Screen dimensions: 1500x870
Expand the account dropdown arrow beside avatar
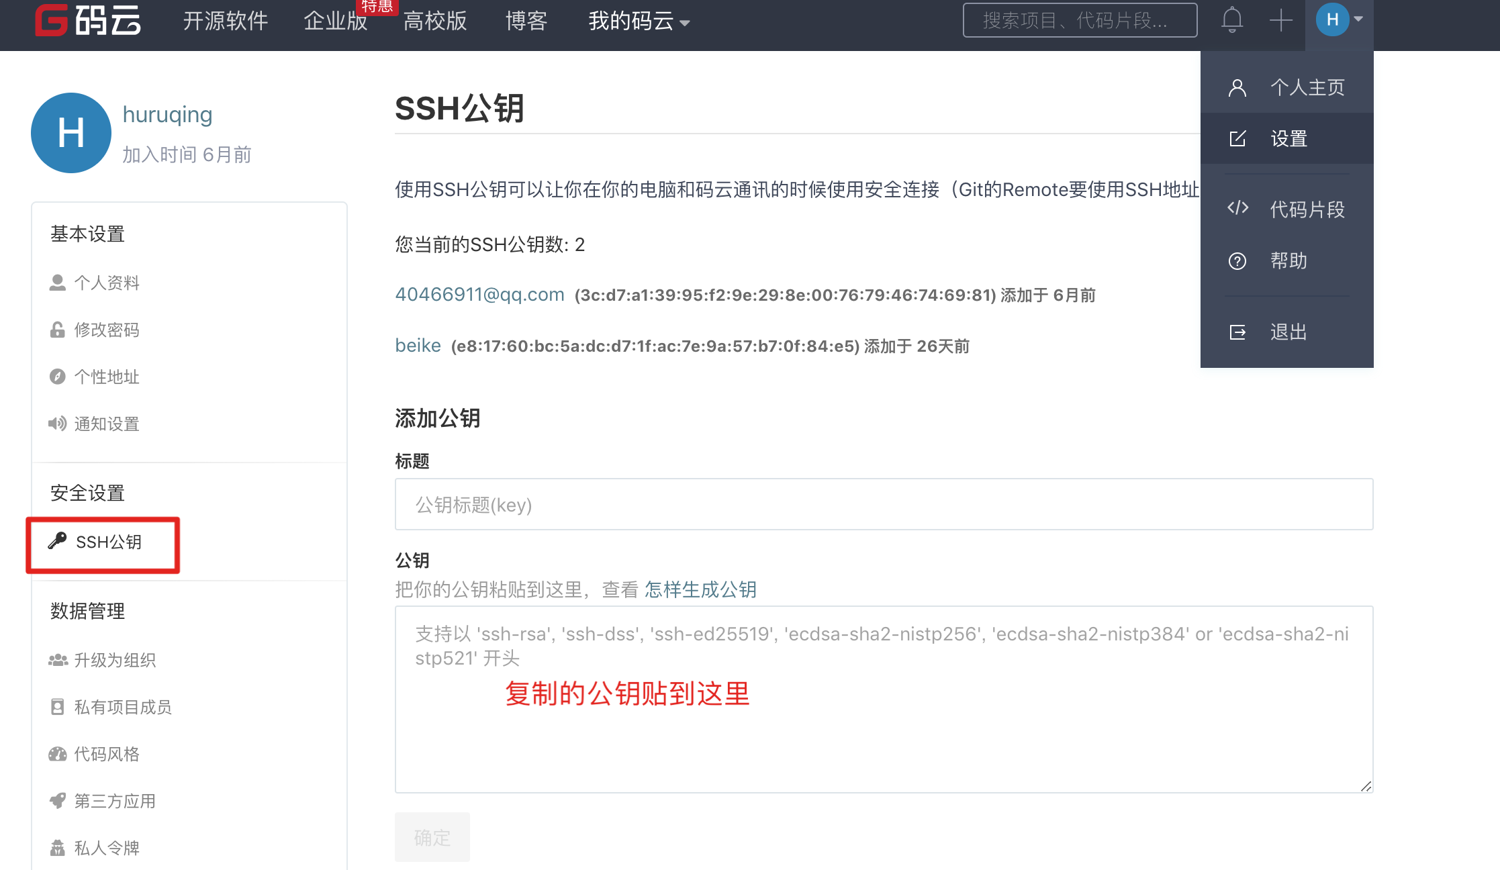[x=1358, y=19]
